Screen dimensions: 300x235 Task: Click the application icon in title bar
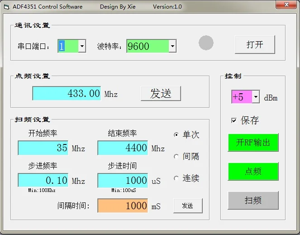[x=6, y=7]
